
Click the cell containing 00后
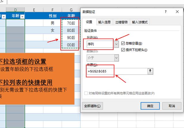tap(71, 45)
